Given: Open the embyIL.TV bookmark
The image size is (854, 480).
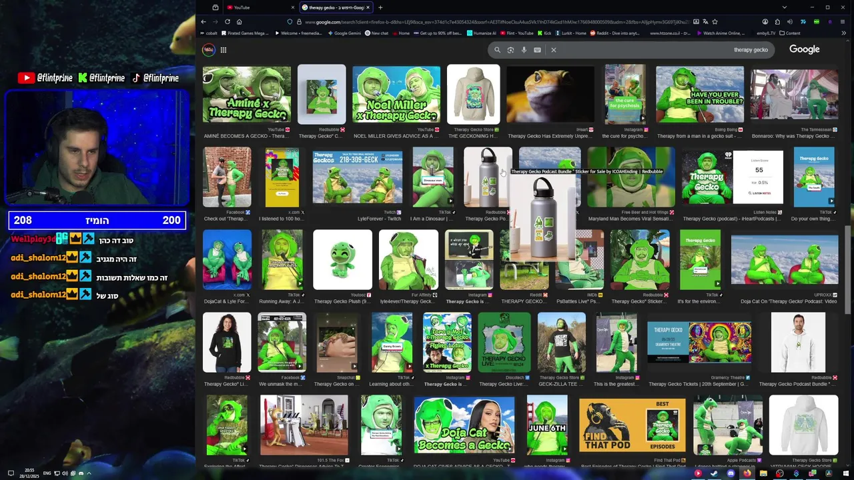Looking at the screenshot, I should point(766,33).
